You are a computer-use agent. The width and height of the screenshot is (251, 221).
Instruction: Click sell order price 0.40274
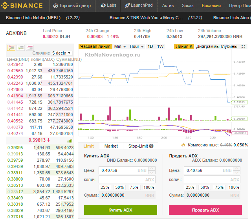click(x=15, y=133)
